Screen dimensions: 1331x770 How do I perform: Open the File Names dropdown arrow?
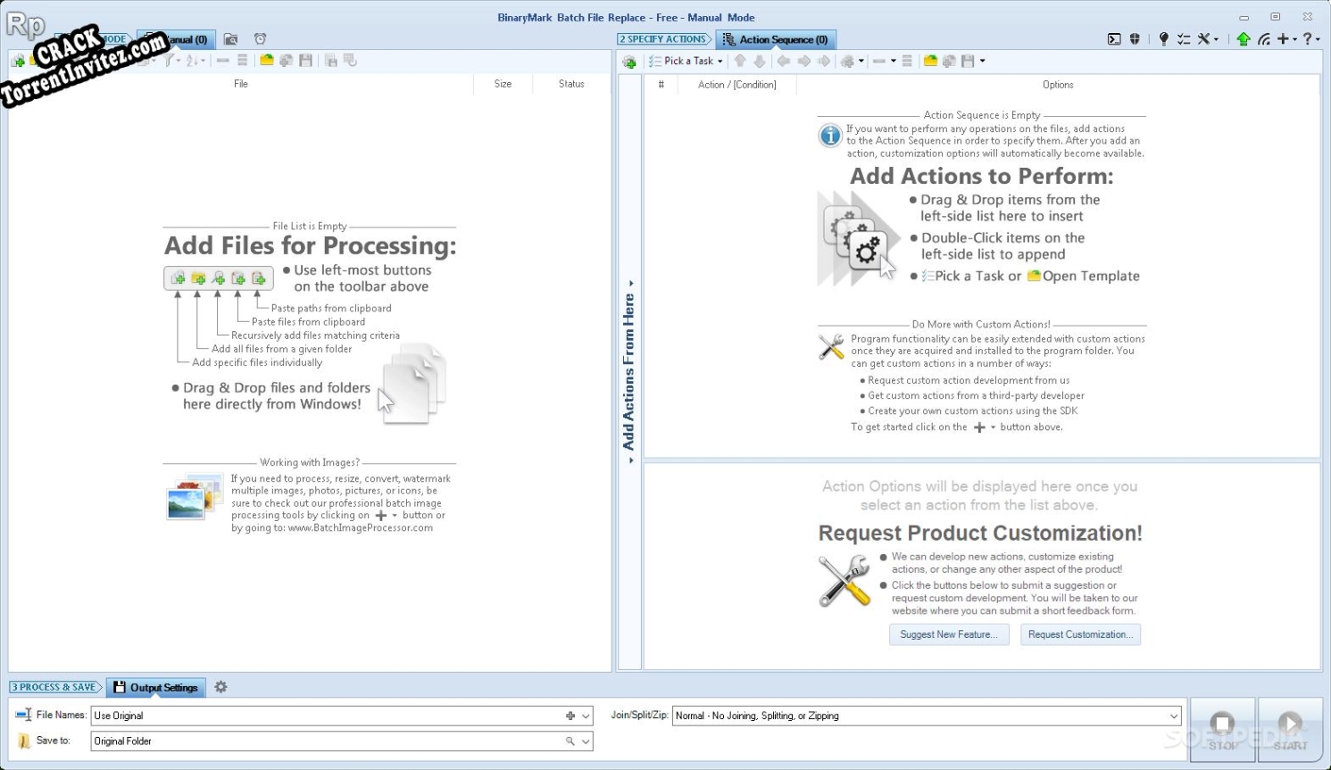coord(586,716)
